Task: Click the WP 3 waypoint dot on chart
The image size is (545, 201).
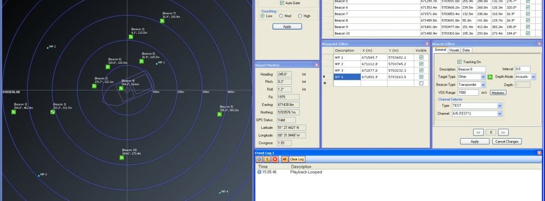Action: click(39, 176)
